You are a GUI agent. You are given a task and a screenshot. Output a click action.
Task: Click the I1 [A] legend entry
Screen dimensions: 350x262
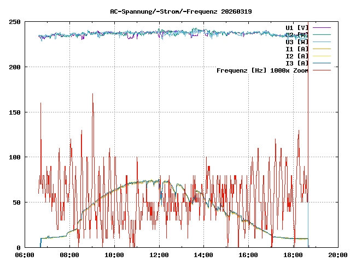pos(296,49)
